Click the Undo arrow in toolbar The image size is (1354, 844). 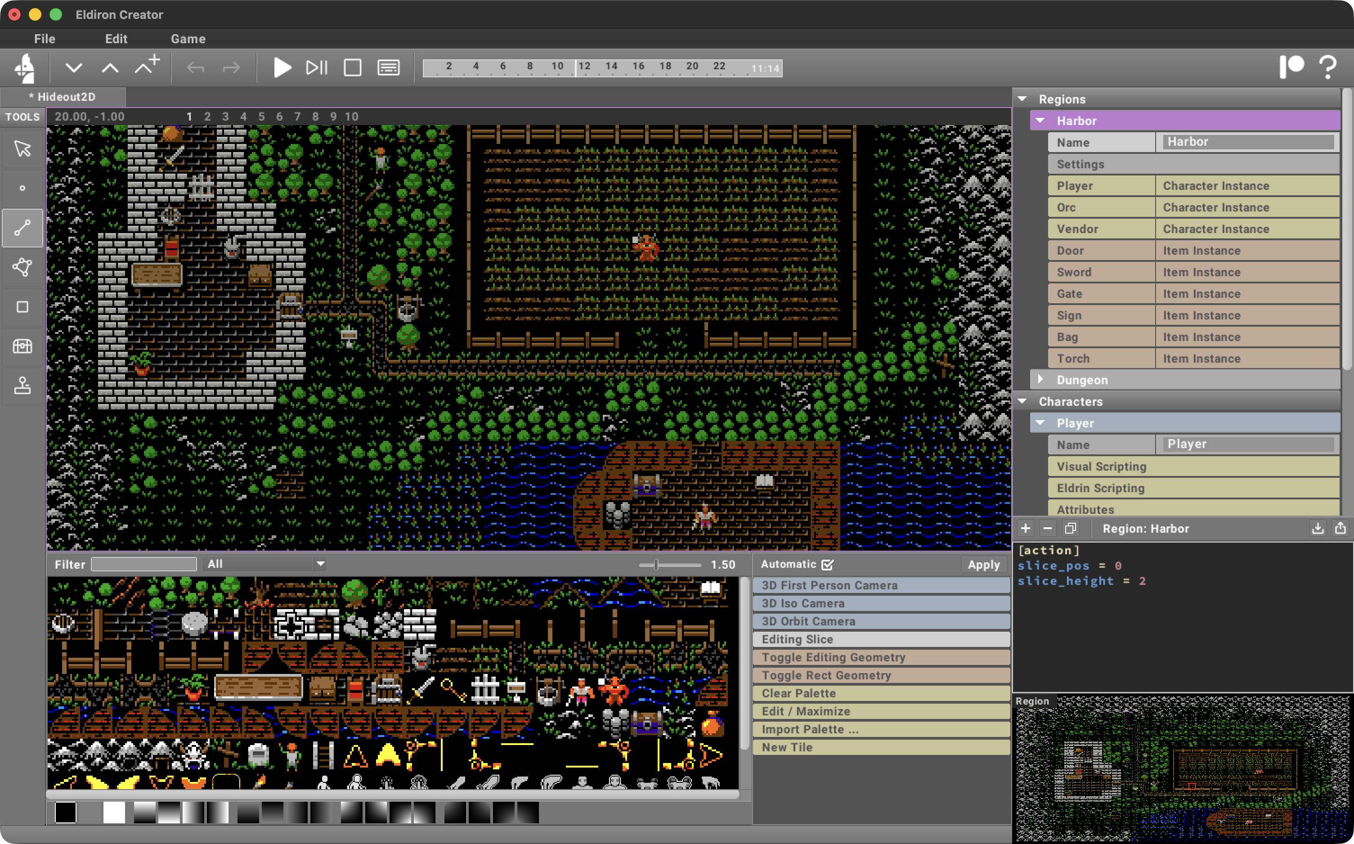[194, 67]
